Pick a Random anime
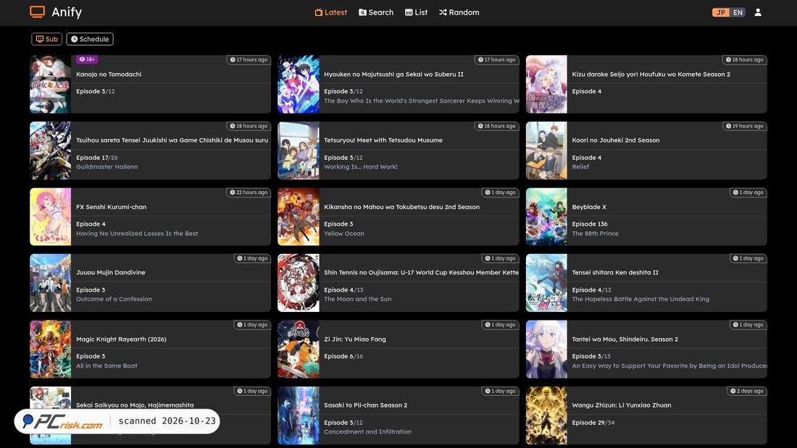The image size is (797, 448). [x=459, y=12]
